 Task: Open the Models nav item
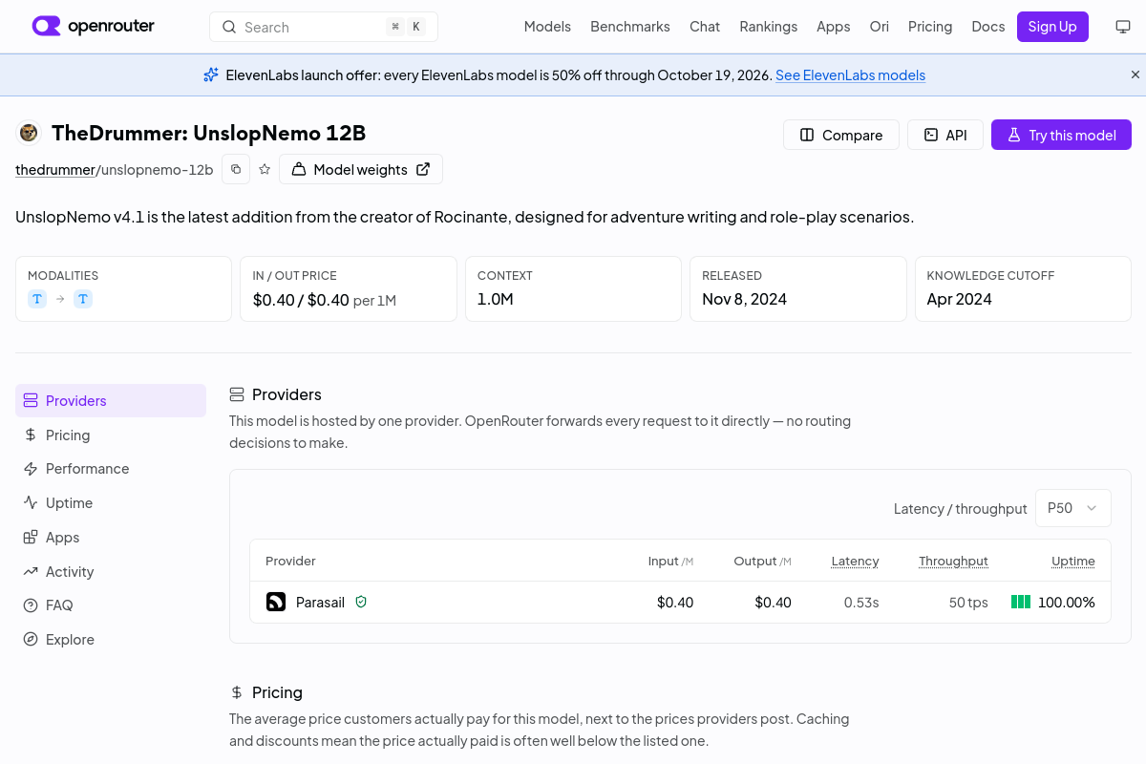(x=547, y=27)
